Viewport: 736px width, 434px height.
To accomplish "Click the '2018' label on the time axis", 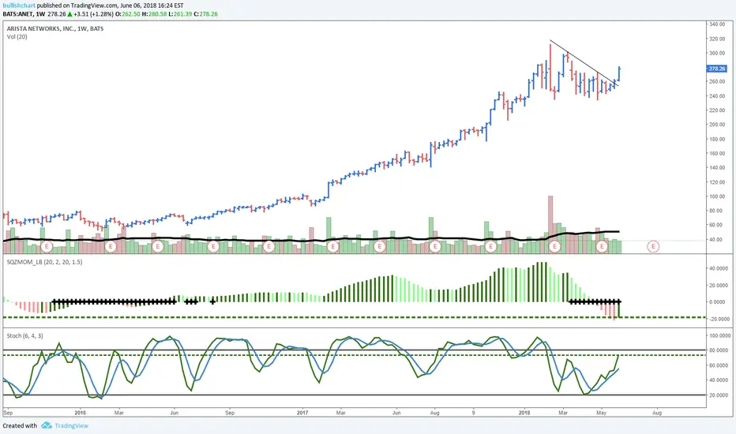I will coord(524,413).
